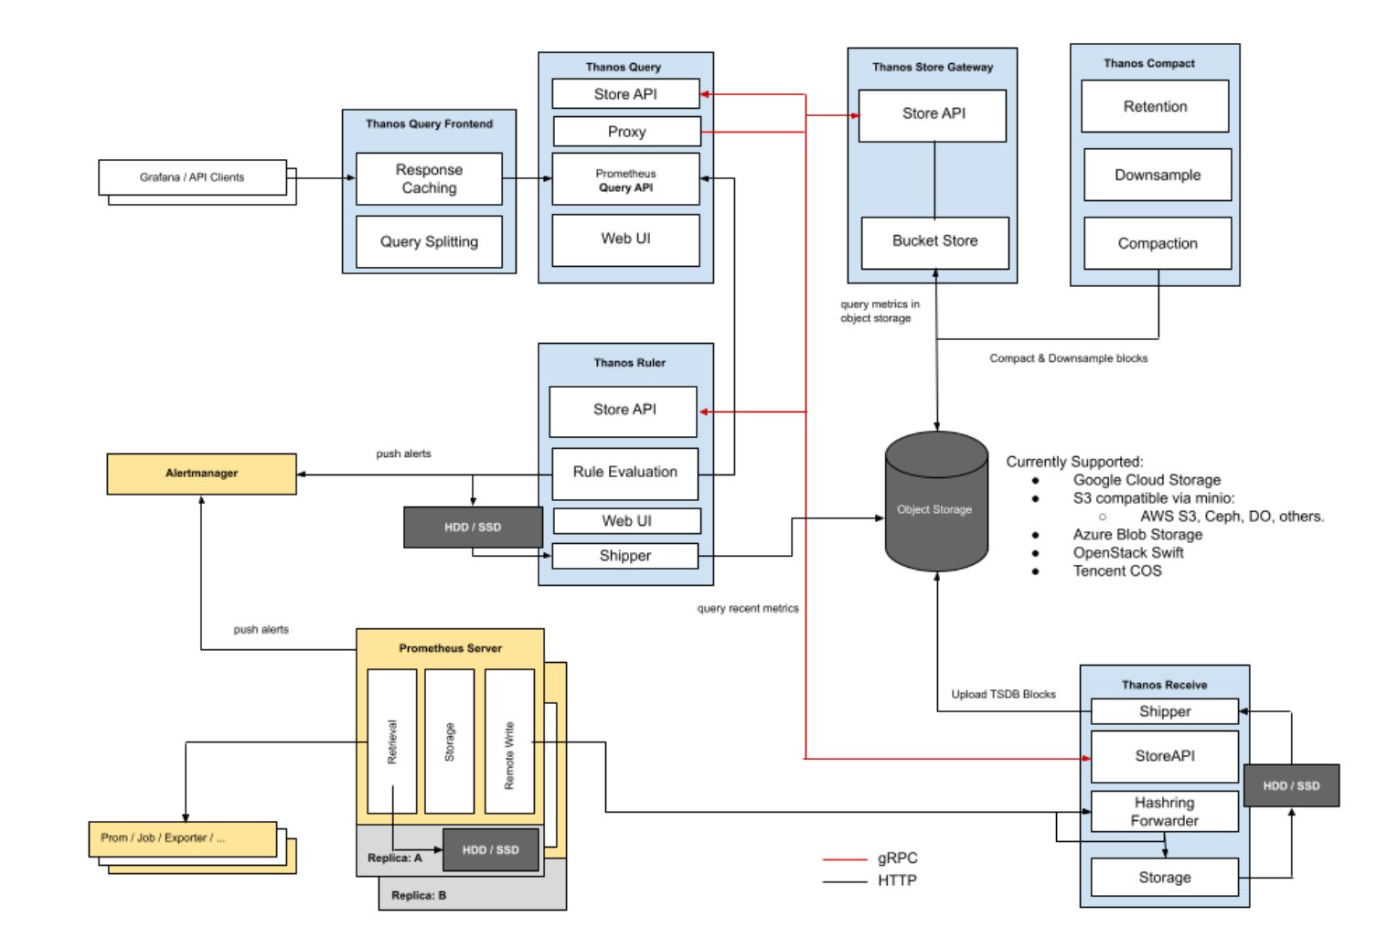This screenshot has width=1398, height=949.
Task: Click Shipper inside Thanos Receive
Action: click(1165, 711)
